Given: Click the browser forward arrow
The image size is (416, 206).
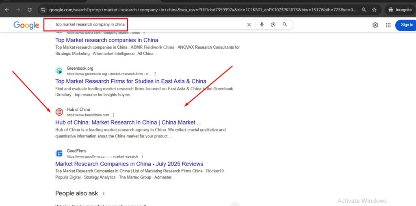Looking at the screenshot, I should click(18, 10).
